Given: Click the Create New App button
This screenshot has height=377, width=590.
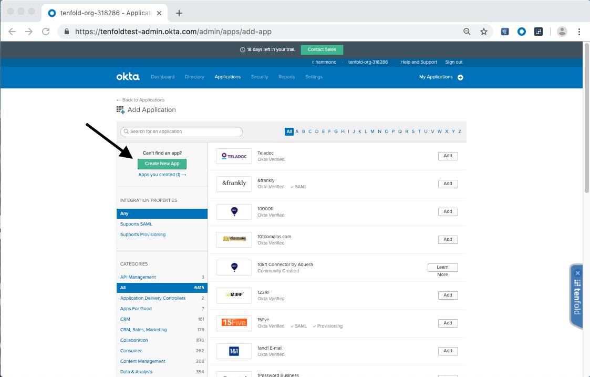Looking at the screenshot, I should (x=162, y=164).
